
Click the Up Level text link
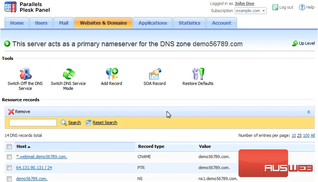pos(307,43)
